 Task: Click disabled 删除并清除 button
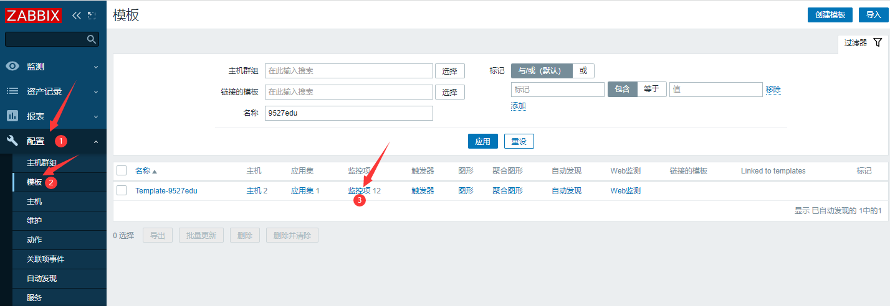click(x=292, y=235)
